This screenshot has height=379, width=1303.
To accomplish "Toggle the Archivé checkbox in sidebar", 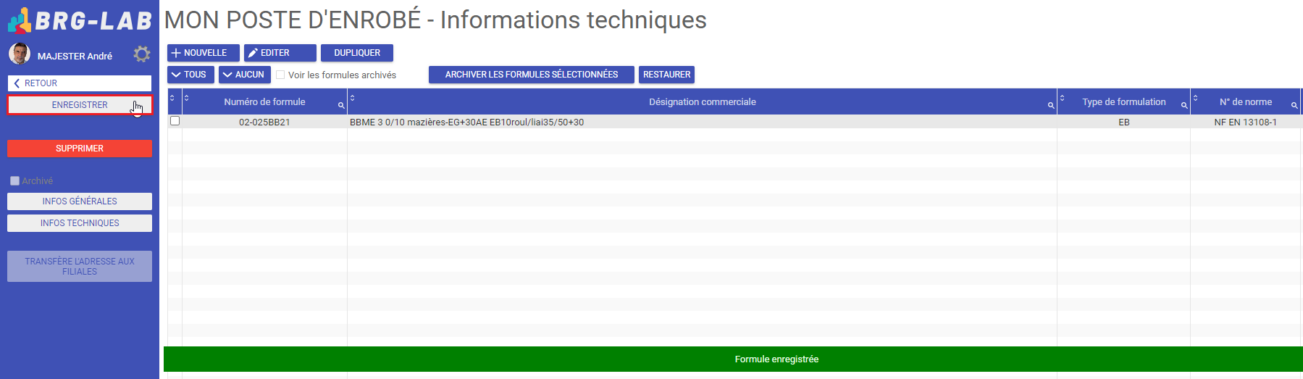I will (x=14, y=181).
